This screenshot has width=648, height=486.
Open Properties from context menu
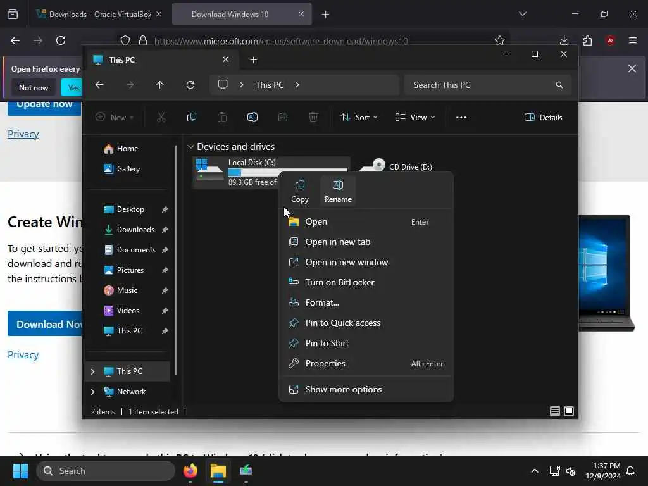[x=366, y=364]
